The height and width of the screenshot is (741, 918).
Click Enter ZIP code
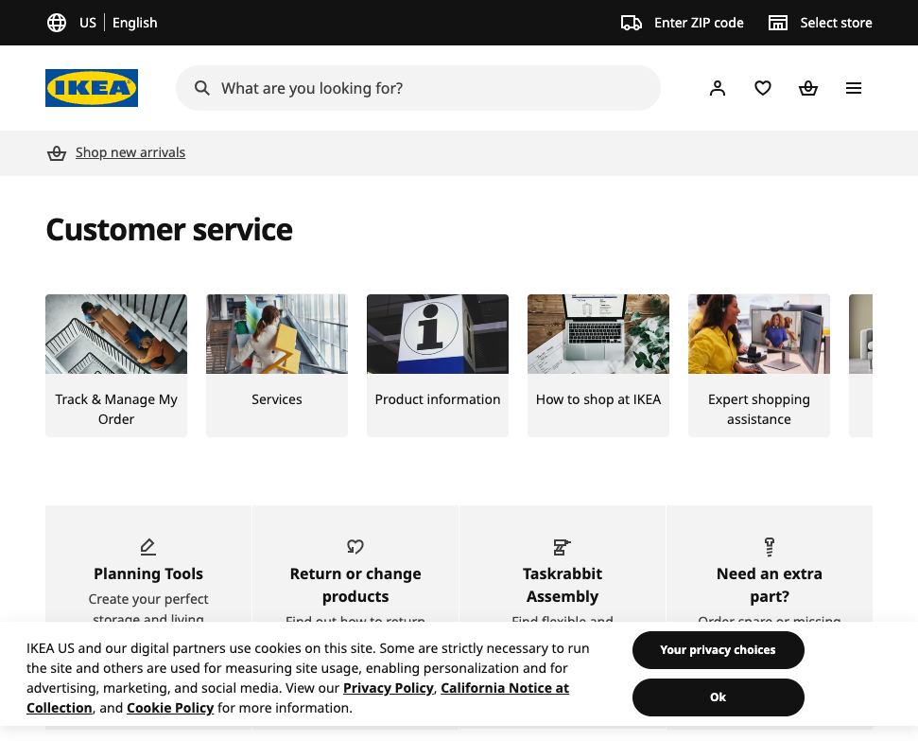pyautogui.click(x=699, y=23)
